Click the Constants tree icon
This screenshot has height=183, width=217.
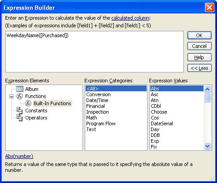20,111
